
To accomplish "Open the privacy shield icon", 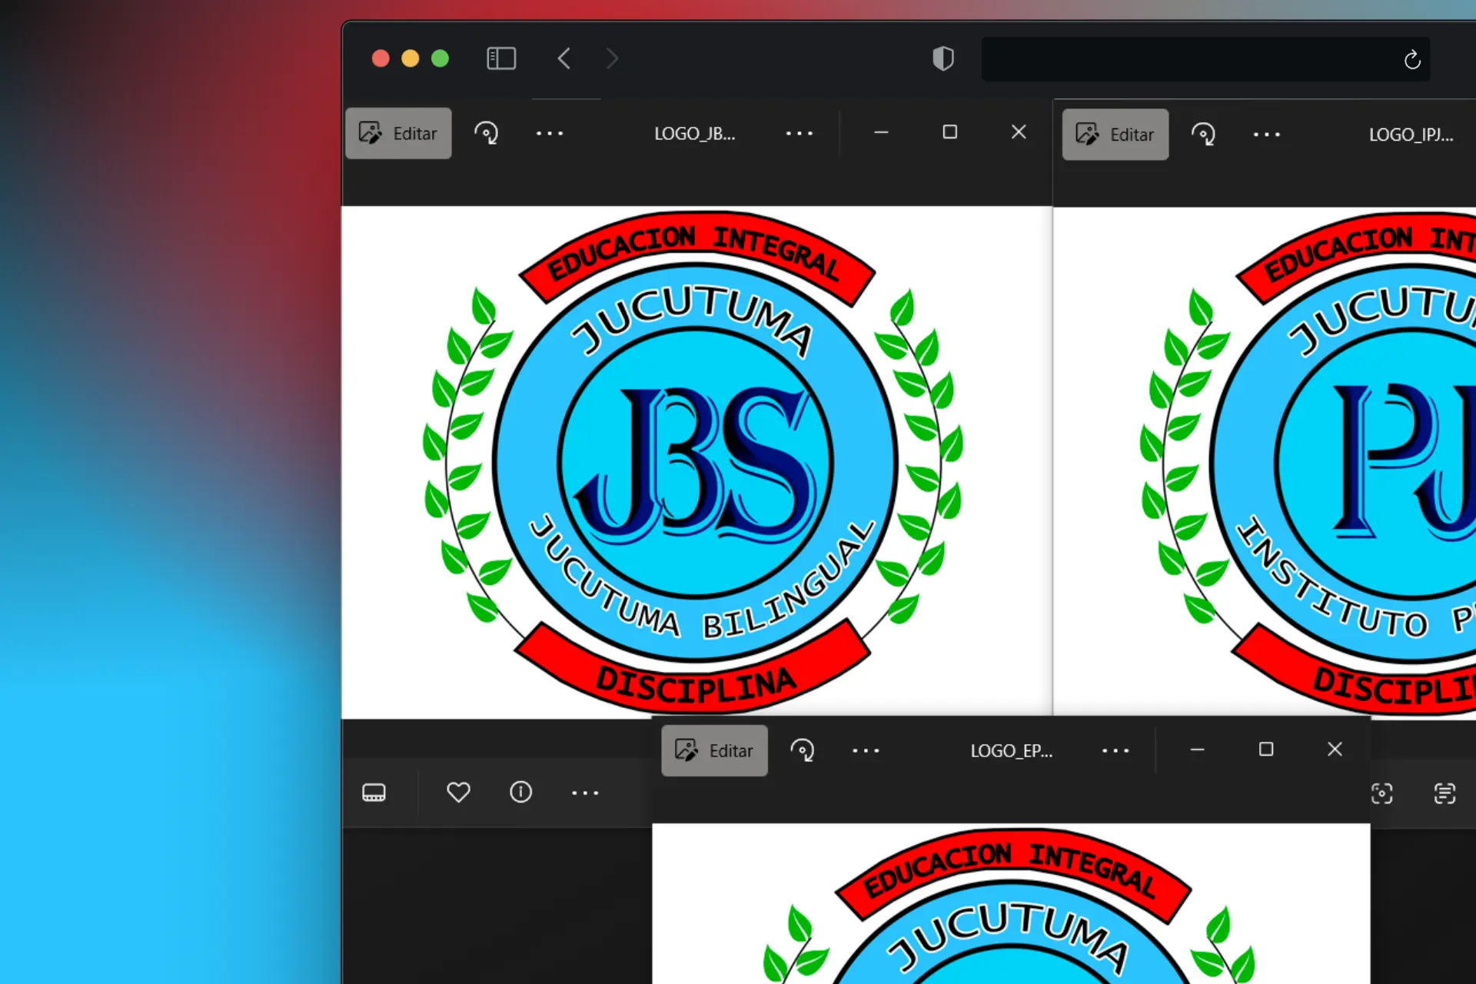I will pos(943,58).
